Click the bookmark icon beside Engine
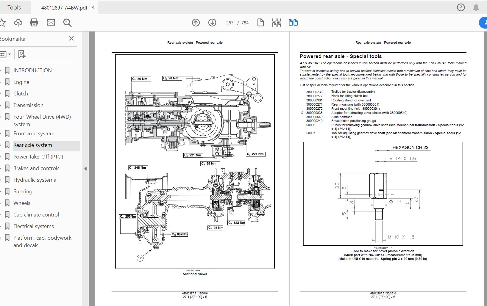Image resolution: width=487 pixels, height=306 pixels. coord(7,82)
